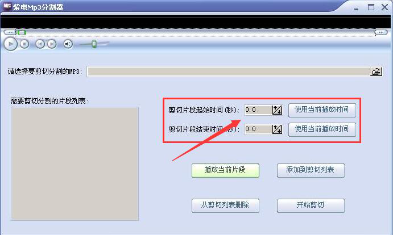Click the clip start time spinner arrows
This screenshot has width=393, height=235.
coord(277,110)
